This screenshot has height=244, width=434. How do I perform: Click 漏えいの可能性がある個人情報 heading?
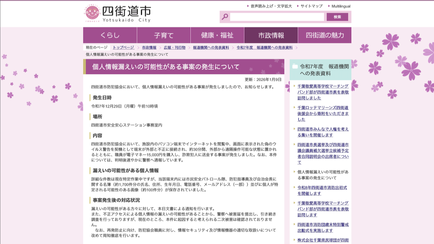tap(125, 171)
